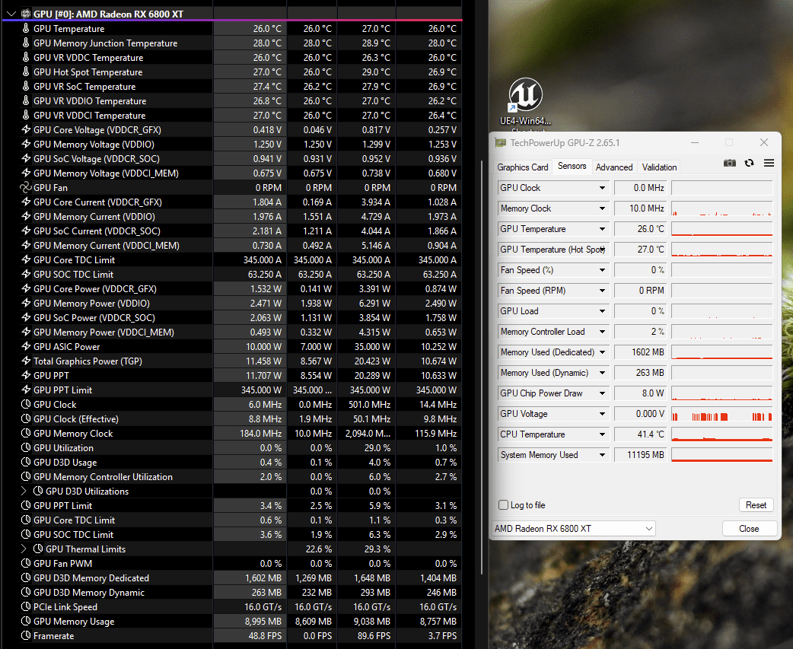The height and width of the screenshot is (649, 793).
Task: Click the 48.8 FPS current Framerate value
Action: [x=265, y=636]
